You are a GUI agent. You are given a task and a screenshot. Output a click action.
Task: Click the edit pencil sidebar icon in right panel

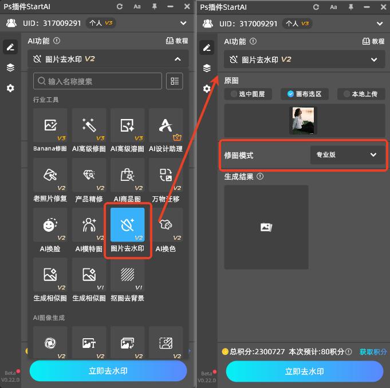[207, 47]
